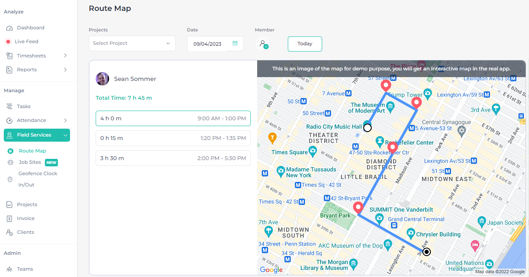Click black end marker near 3rd Ave
The height and width of the screenshot is (277, 529).
click(427, 252)
